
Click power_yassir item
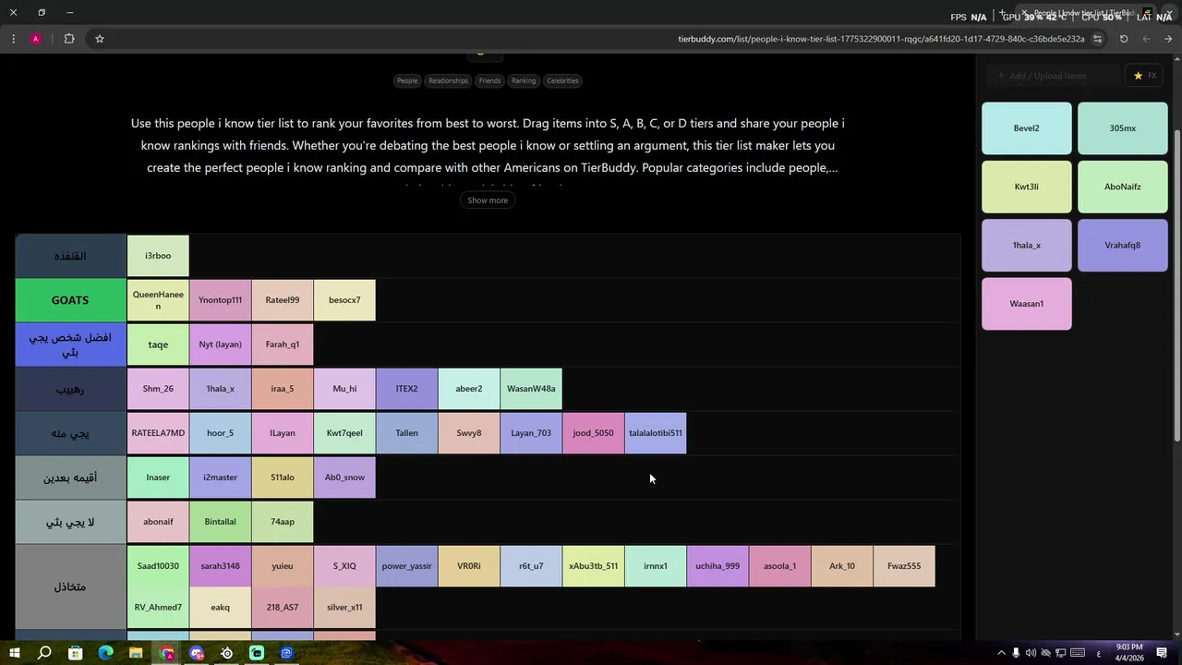(x=406, y=566)
